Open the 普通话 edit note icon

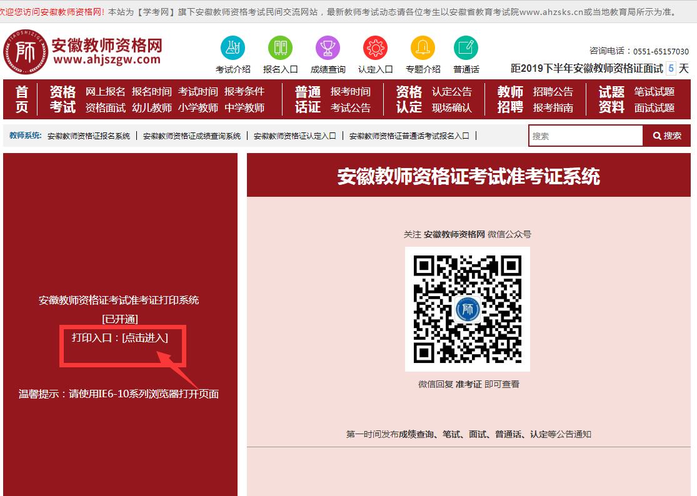tap(466, 47)
